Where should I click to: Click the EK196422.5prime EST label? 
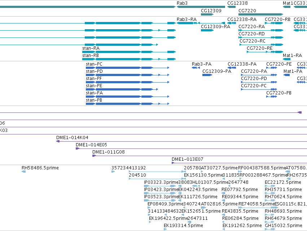[x=168, y=218]
